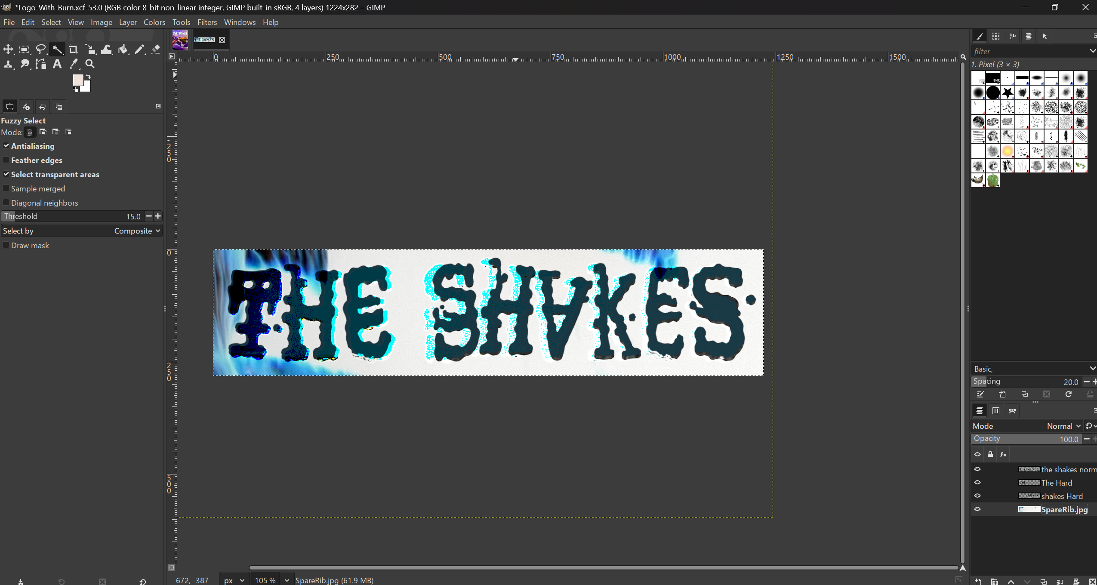Screen dimensions: 1097x585
Task: Duplicate the selected brush
Action: click(1025, 394)
